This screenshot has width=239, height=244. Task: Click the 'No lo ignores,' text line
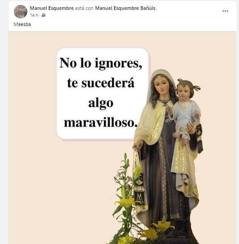(101, 63)
